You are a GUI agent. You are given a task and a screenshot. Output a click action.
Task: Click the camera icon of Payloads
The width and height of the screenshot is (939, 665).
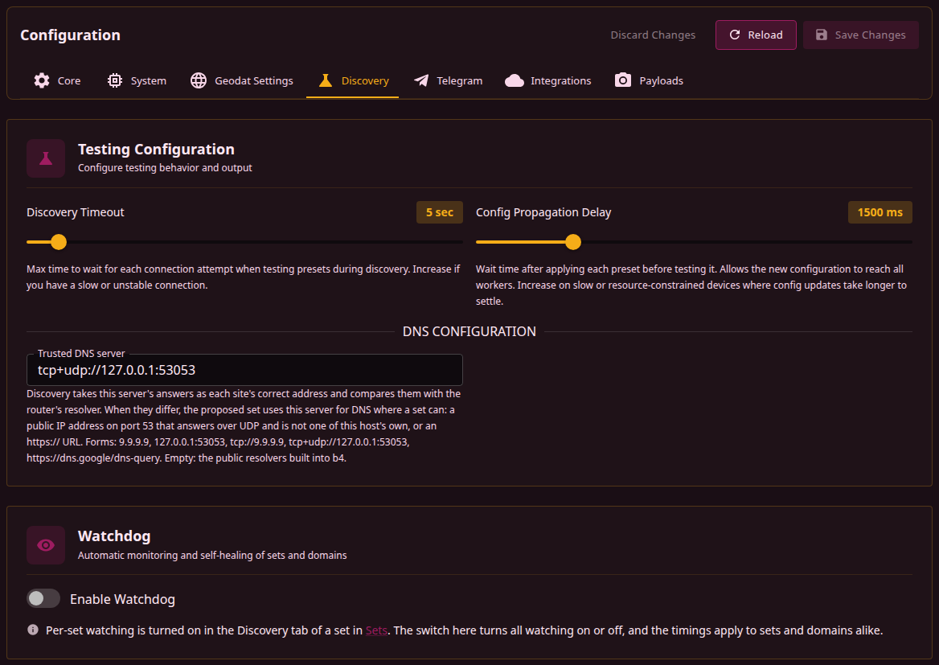coord(623,80)
